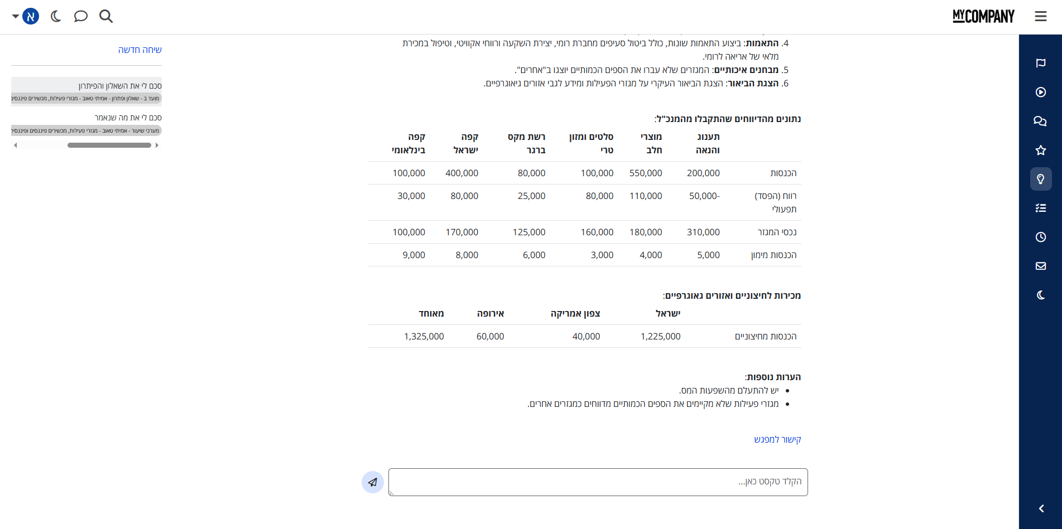Click the search magnifier icon in header

coord(106,16)
